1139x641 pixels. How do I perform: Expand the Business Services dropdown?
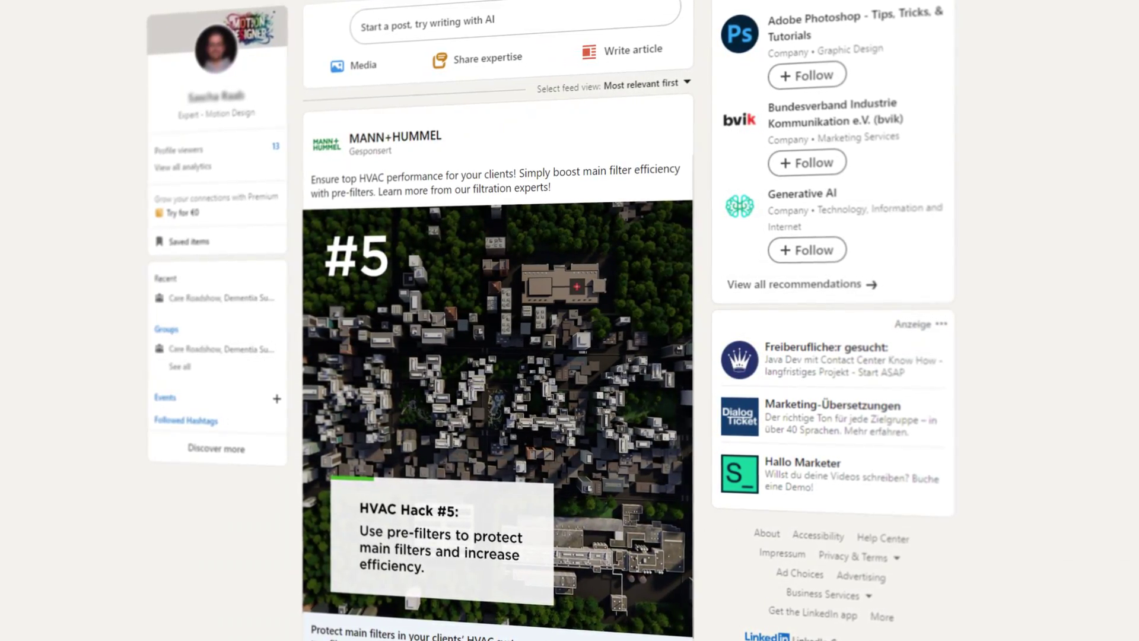[868, 596]
